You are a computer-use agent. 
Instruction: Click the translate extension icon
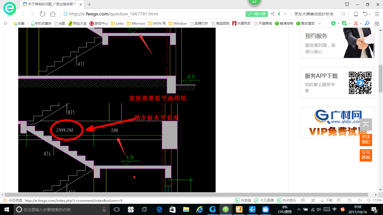[x=345, y=24]
